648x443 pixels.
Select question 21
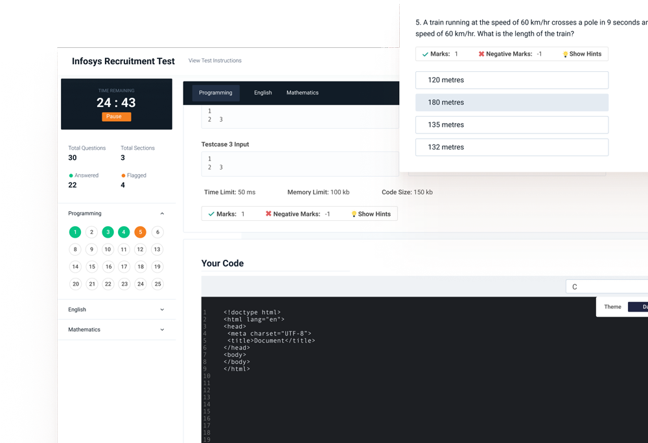point(92,284)
